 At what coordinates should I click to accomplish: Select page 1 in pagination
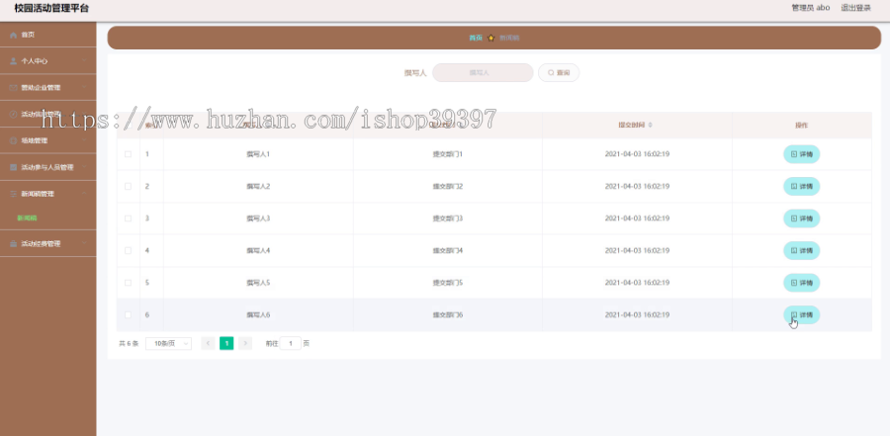pyautogui.click(x=226, y=343)
